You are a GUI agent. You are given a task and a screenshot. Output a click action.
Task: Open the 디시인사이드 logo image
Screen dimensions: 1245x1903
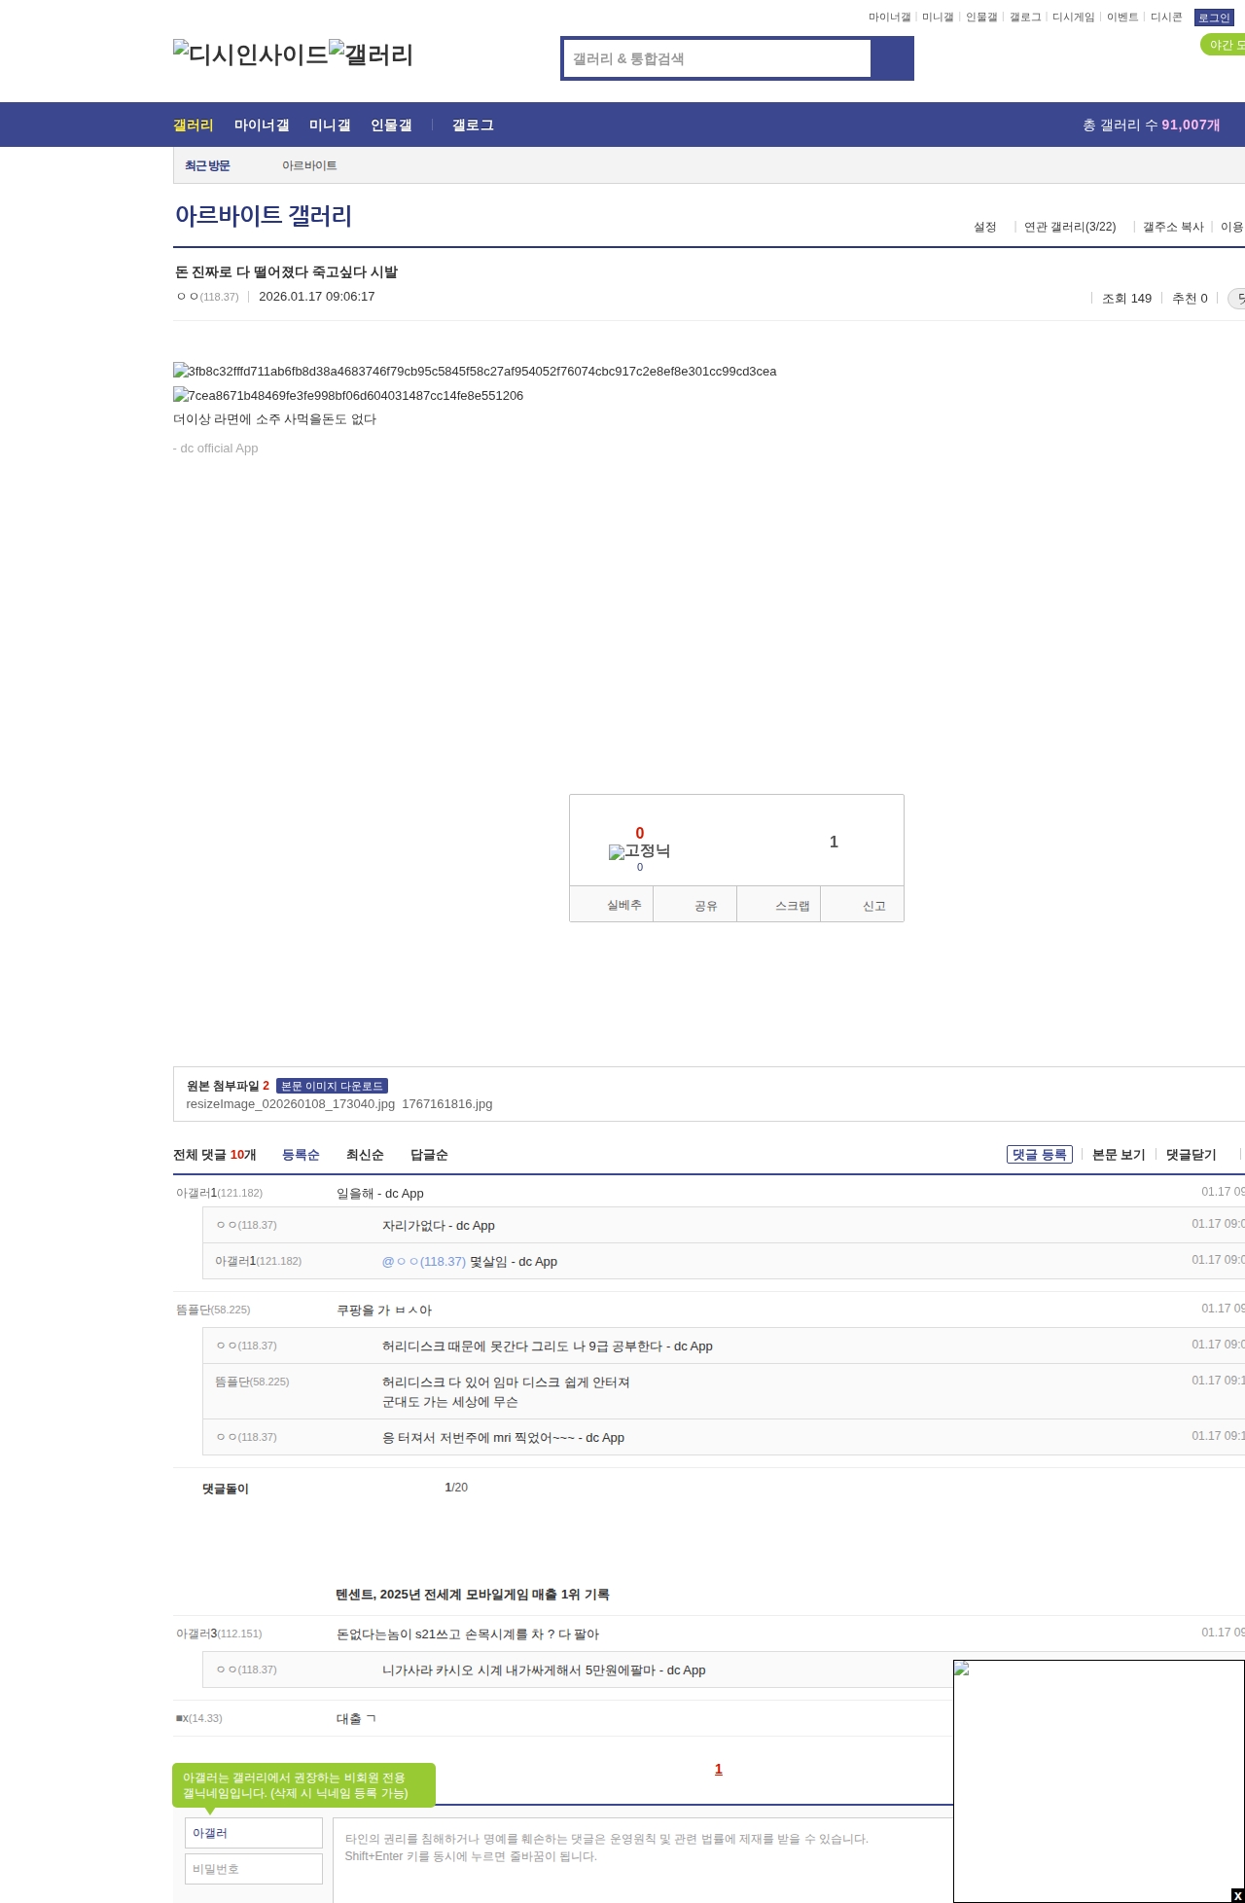pos(251,54)
